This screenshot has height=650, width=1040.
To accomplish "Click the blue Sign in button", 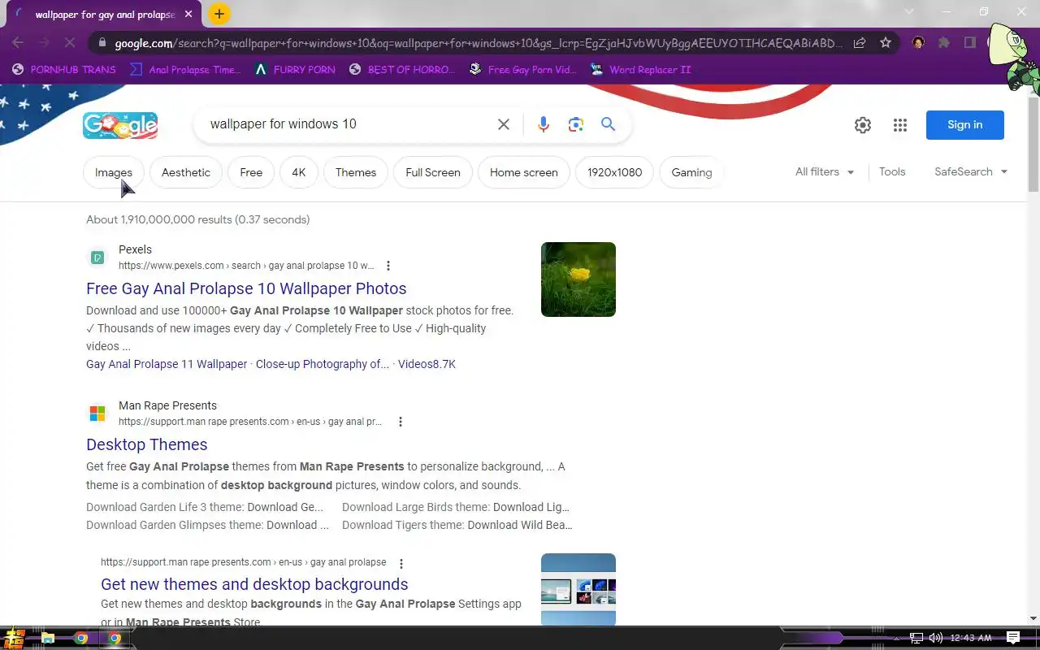I will [x=965, y=125].
